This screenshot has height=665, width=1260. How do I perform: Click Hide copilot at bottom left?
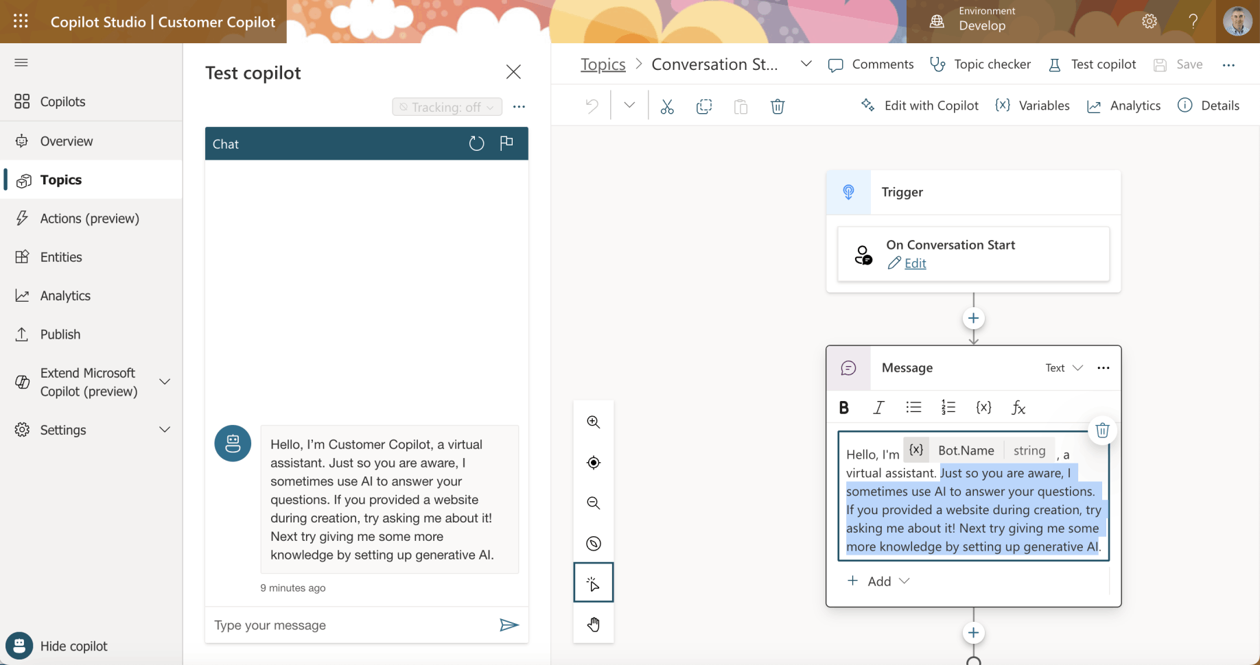(x=58, y=646)
